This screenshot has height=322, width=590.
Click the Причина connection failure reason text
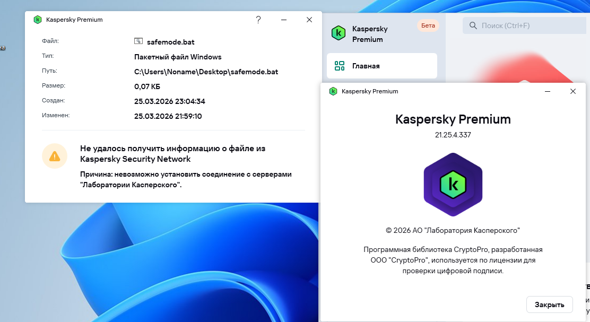point(186,179)
